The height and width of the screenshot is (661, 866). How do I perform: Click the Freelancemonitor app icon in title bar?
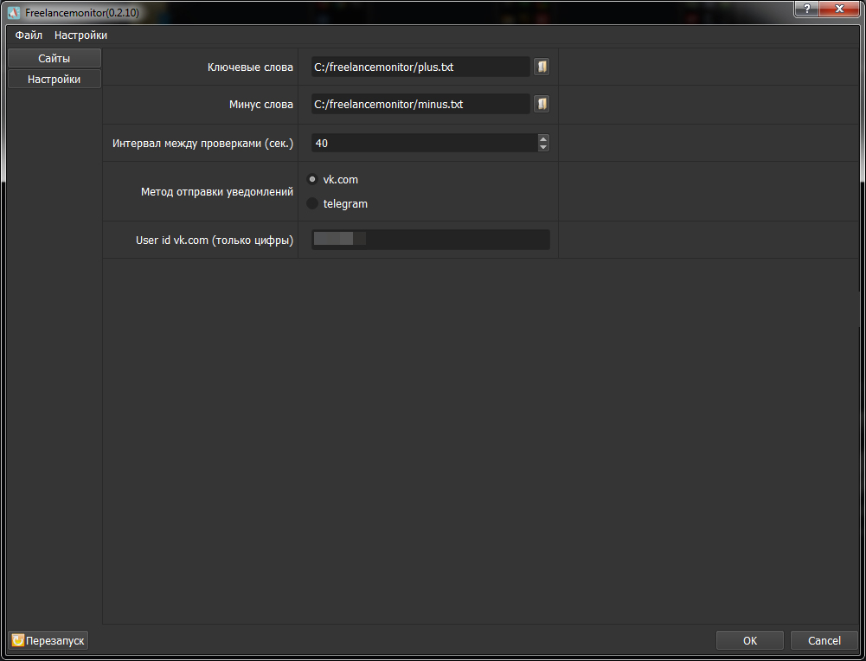pos(14,12)
